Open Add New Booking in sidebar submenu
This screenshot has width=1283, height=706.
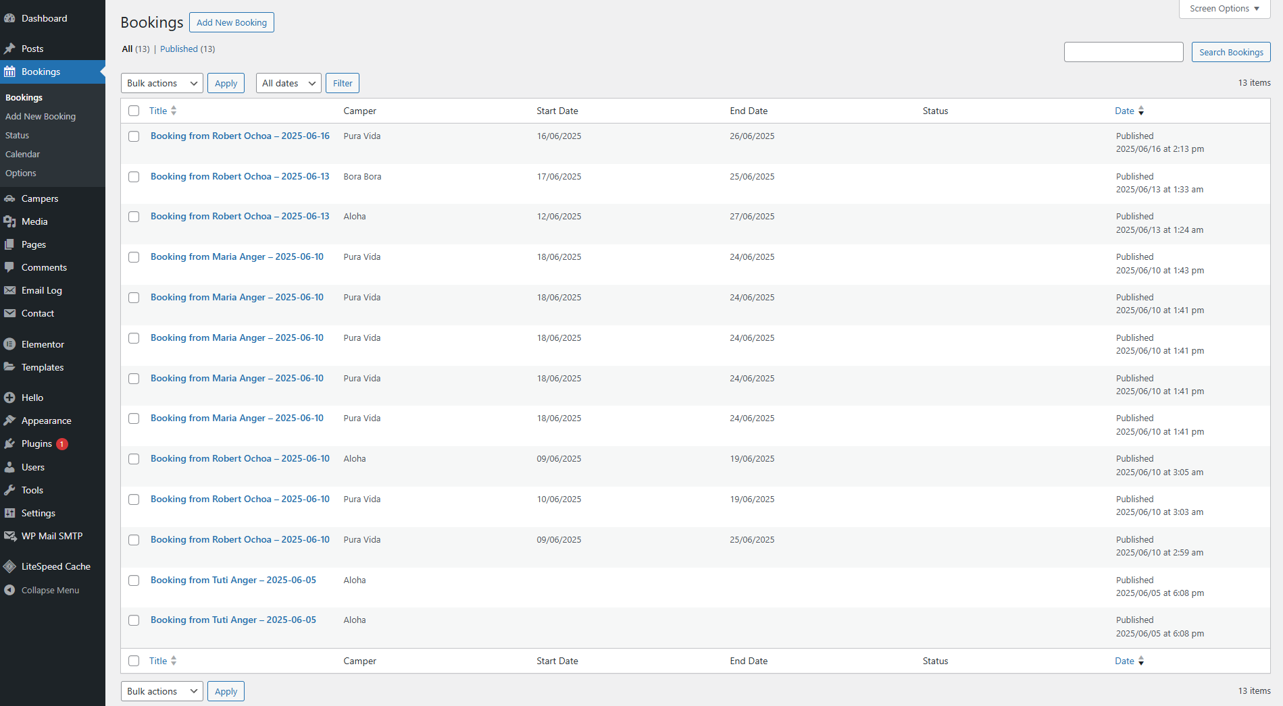[x=41, y=116]
